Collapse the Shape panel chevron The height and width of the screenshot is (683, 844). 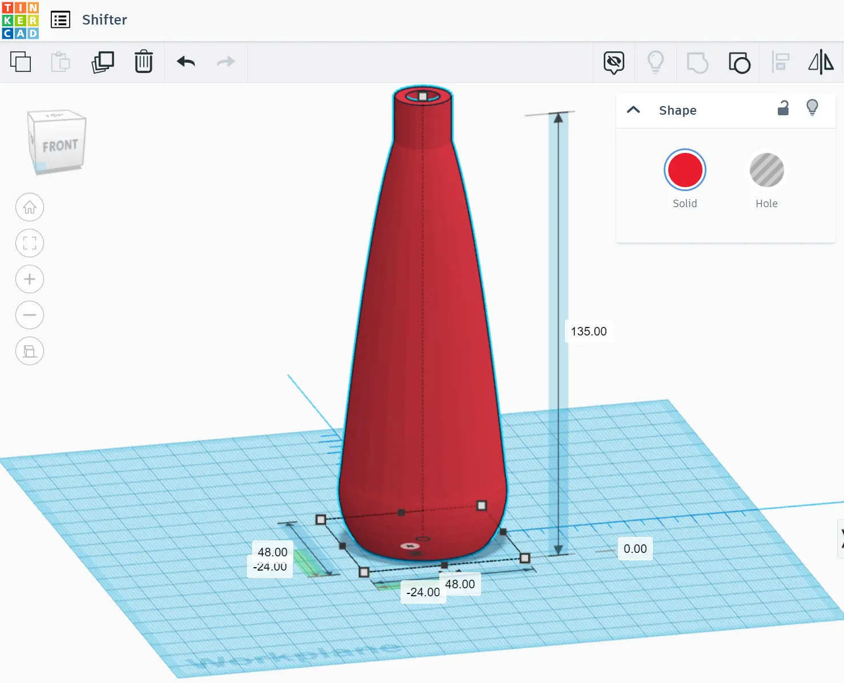point(633,110)
